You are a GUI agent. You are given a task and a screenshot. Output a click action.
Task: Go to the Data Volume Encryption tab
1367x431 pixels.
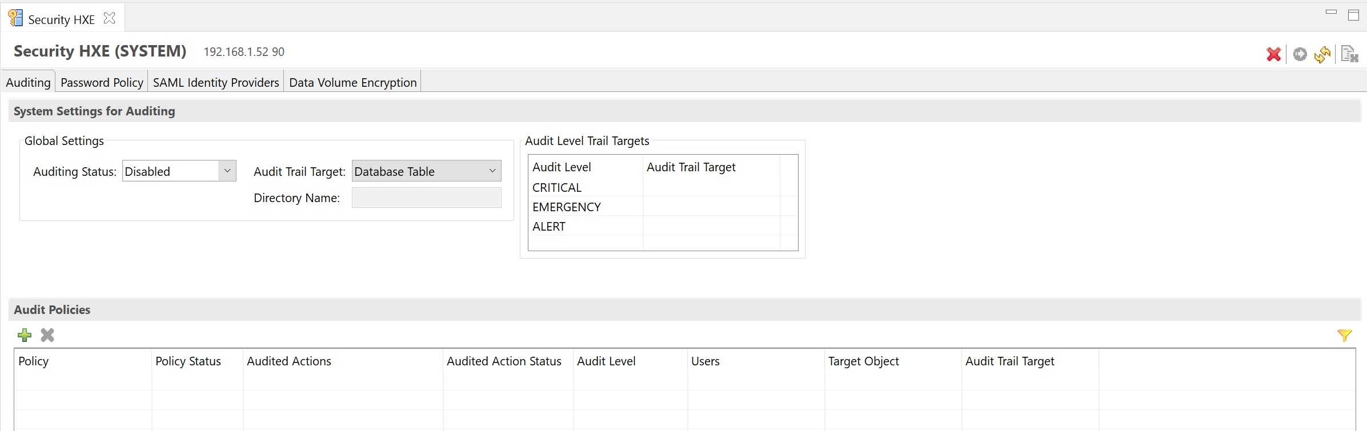pyautogui.click(x=352, y=83)
